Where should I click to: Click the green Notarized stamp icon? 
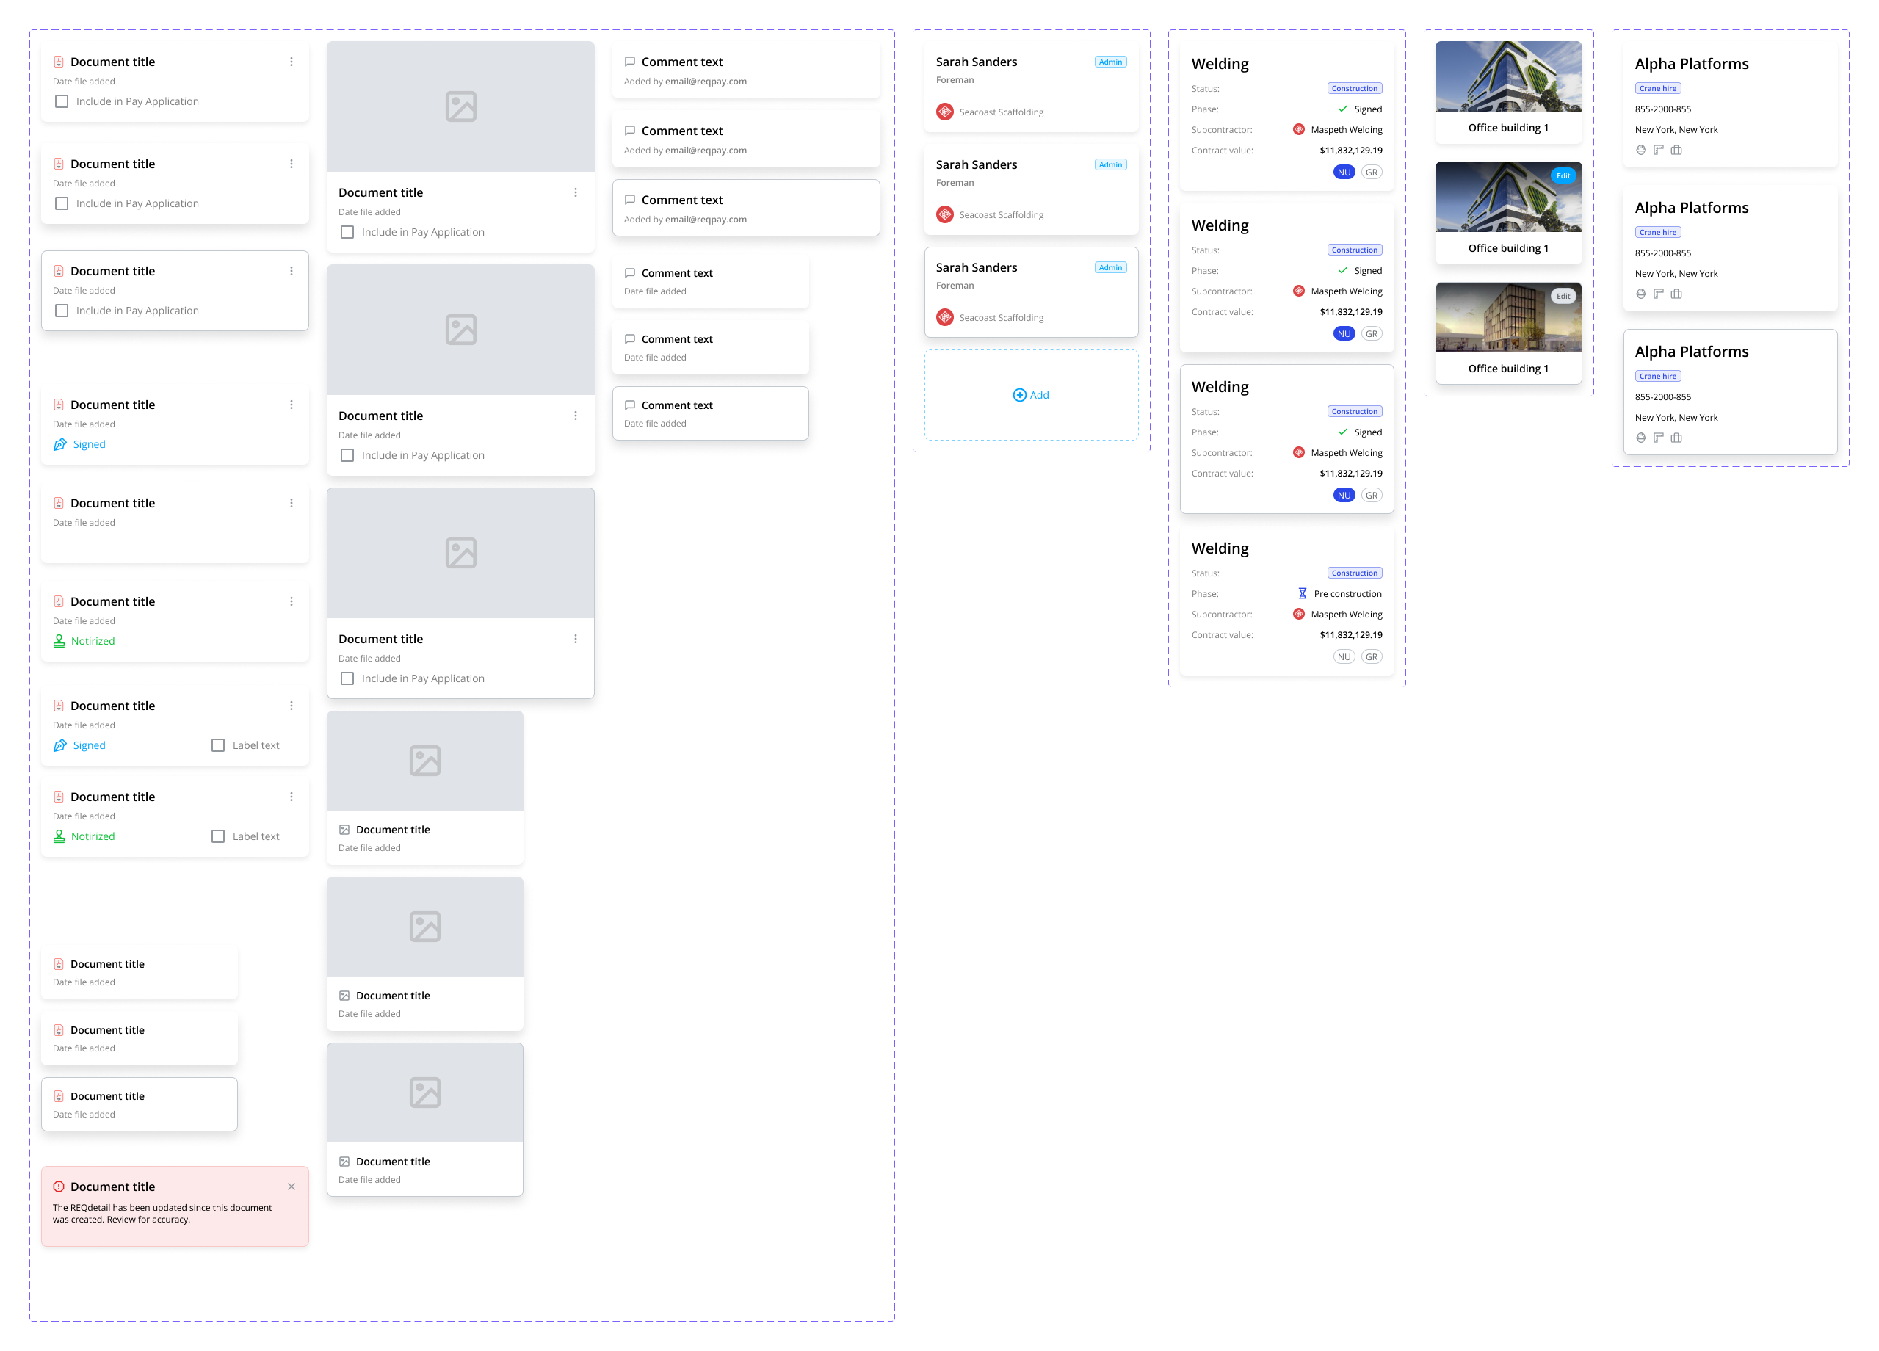[59, 641]
